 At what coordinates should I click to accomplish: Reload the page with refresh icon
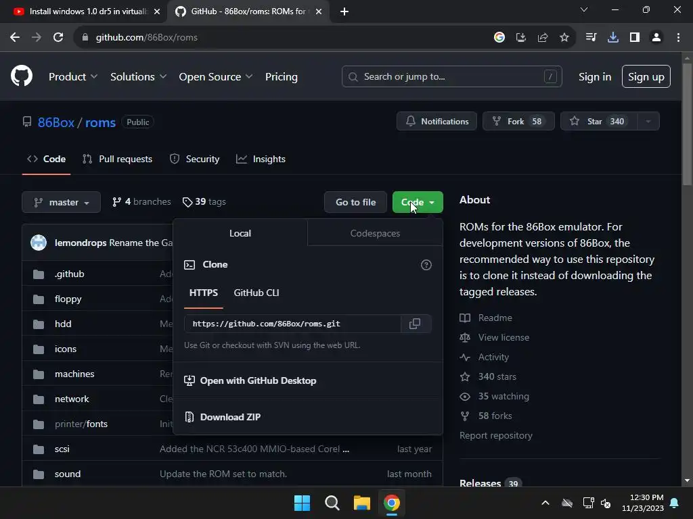point(58,38)
